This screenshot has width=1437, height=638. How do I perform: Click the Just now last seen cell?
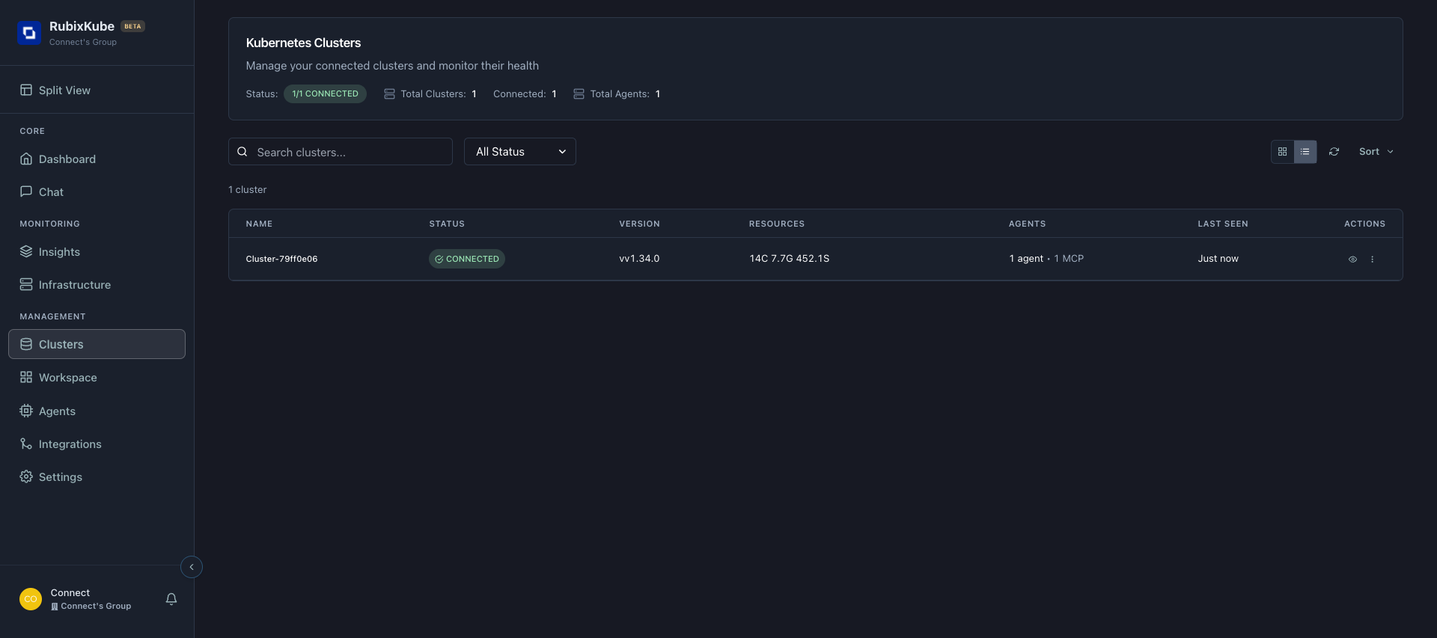click(1218, 259)
